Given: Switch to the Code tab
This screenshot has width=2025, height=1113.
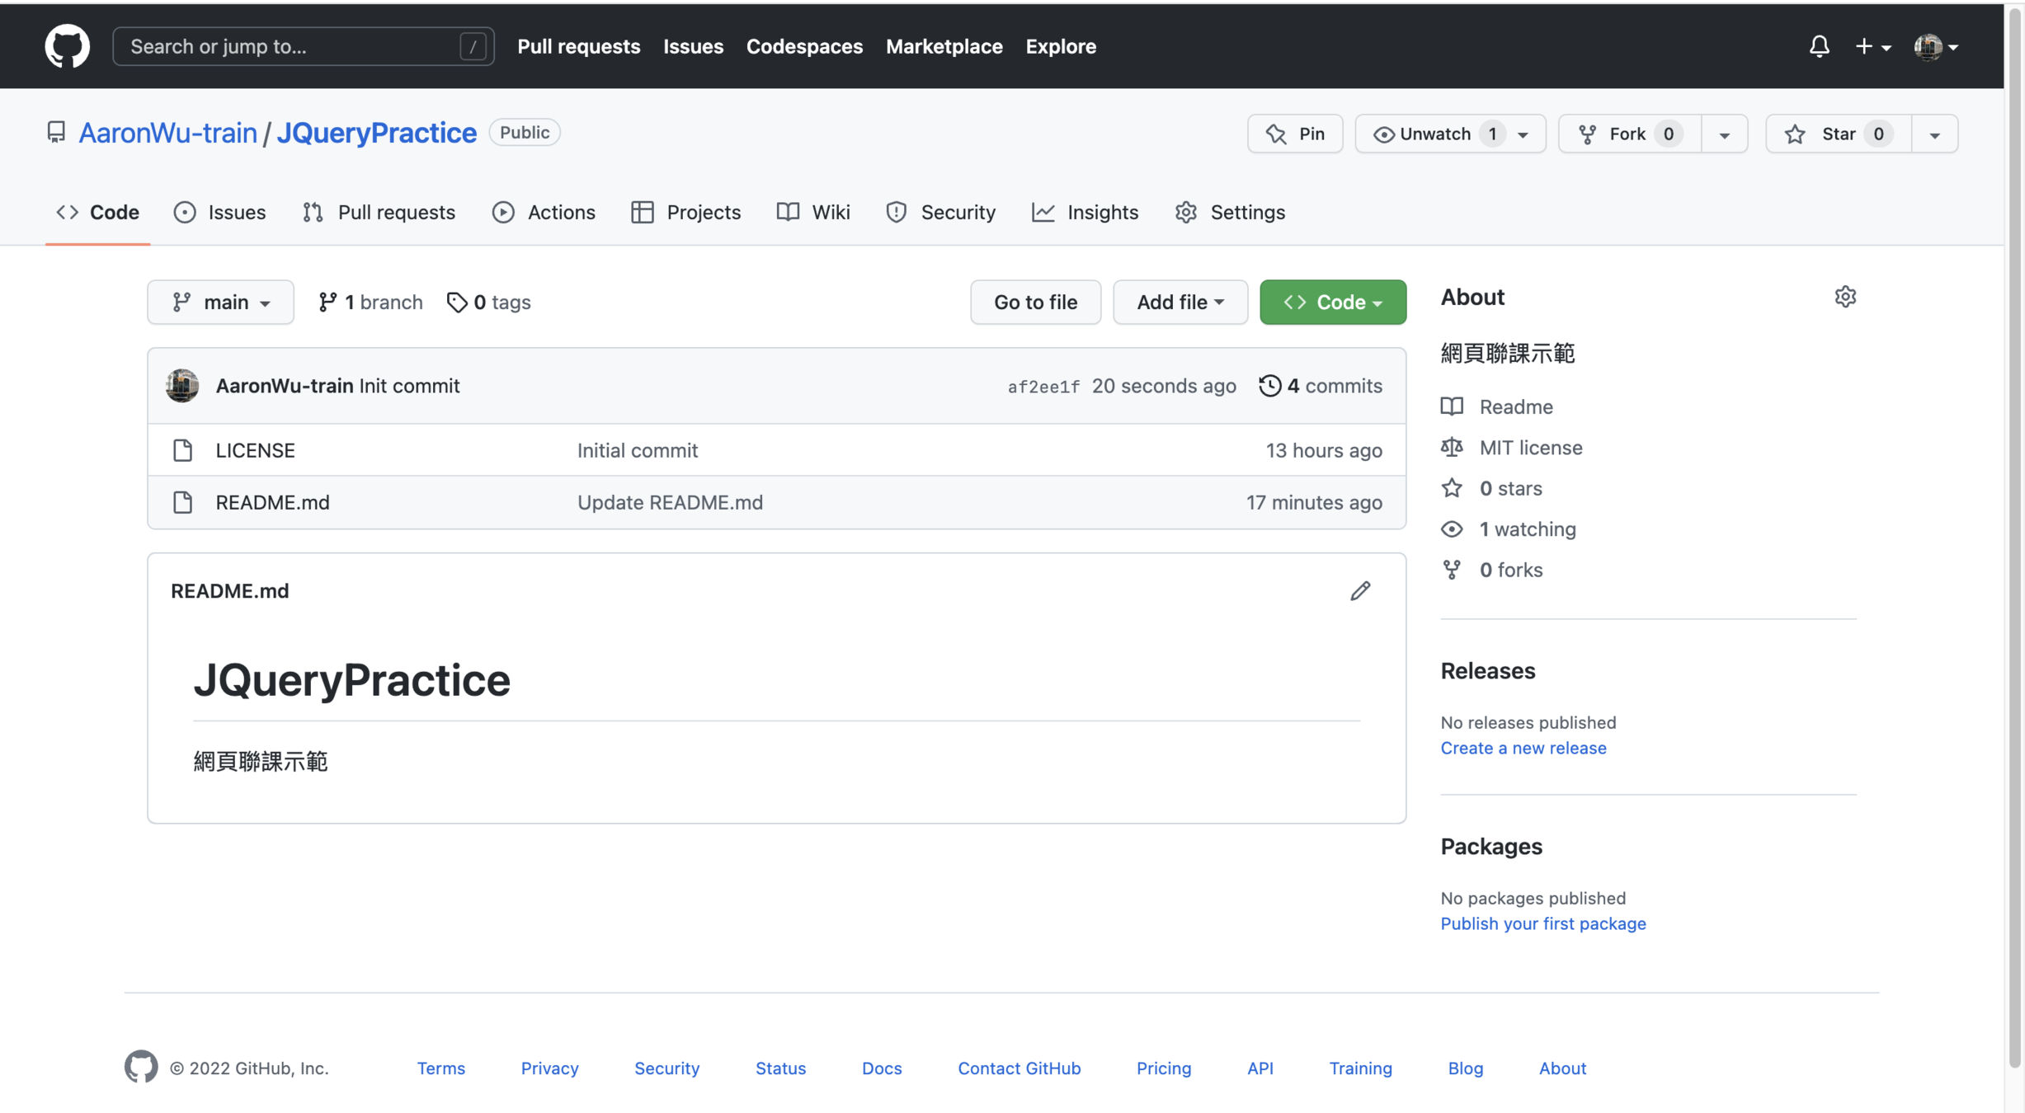Looking at the screenshot, I should [97, 212].
